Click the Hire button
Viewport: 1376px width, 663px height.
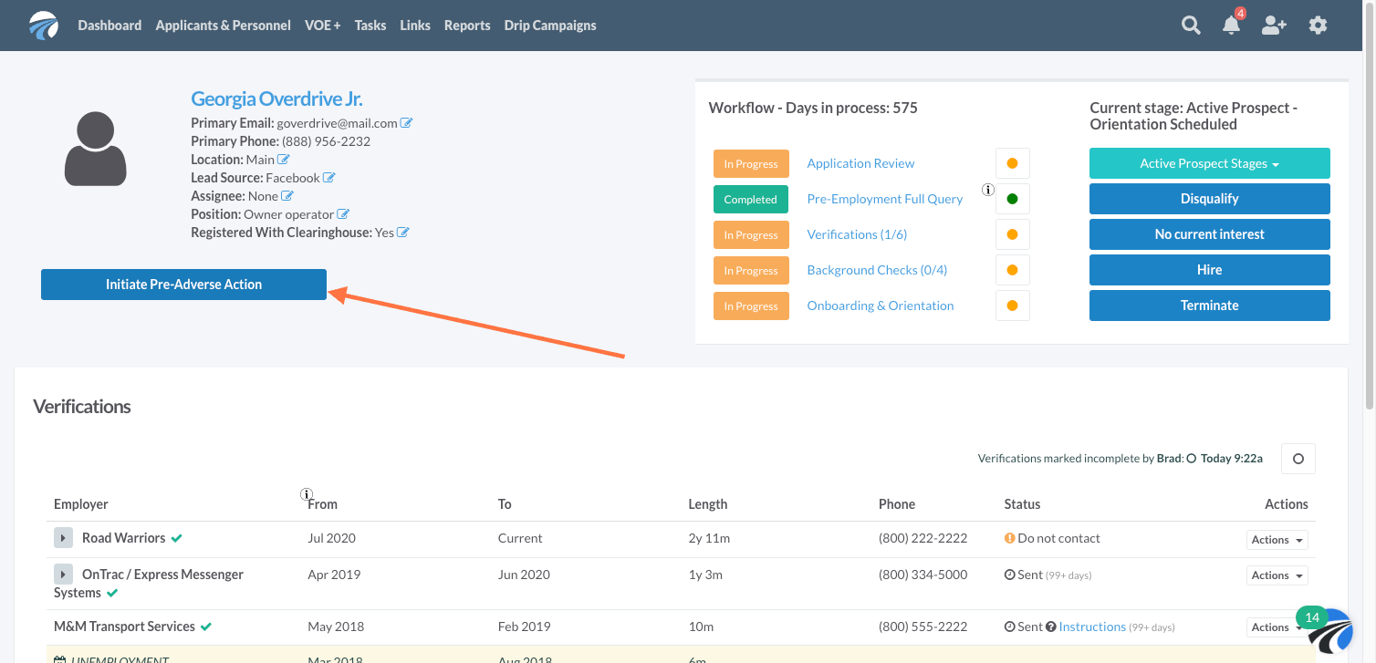click(x=1210, y=270)
